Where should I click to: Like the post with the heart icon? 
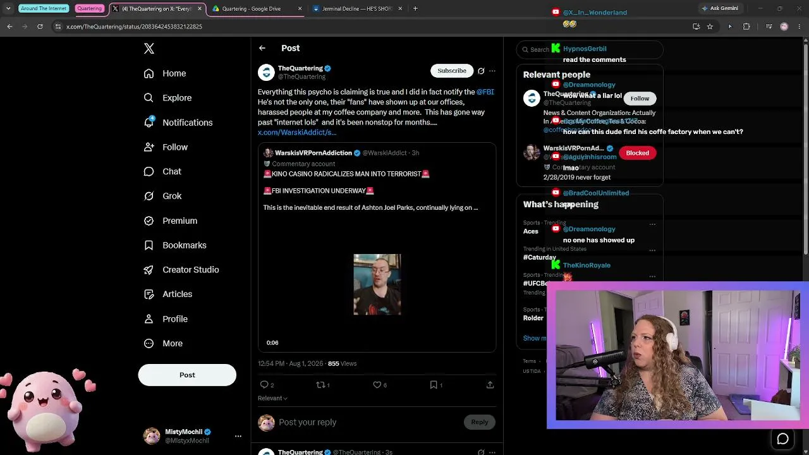pyautogui.click(x=377, y=385)
